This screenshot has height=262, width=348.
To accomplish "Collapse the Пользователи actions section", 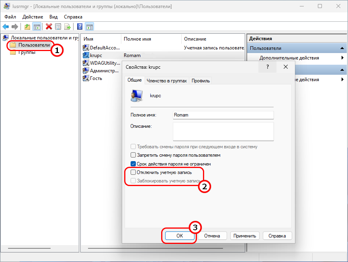I will pos(342,48).
